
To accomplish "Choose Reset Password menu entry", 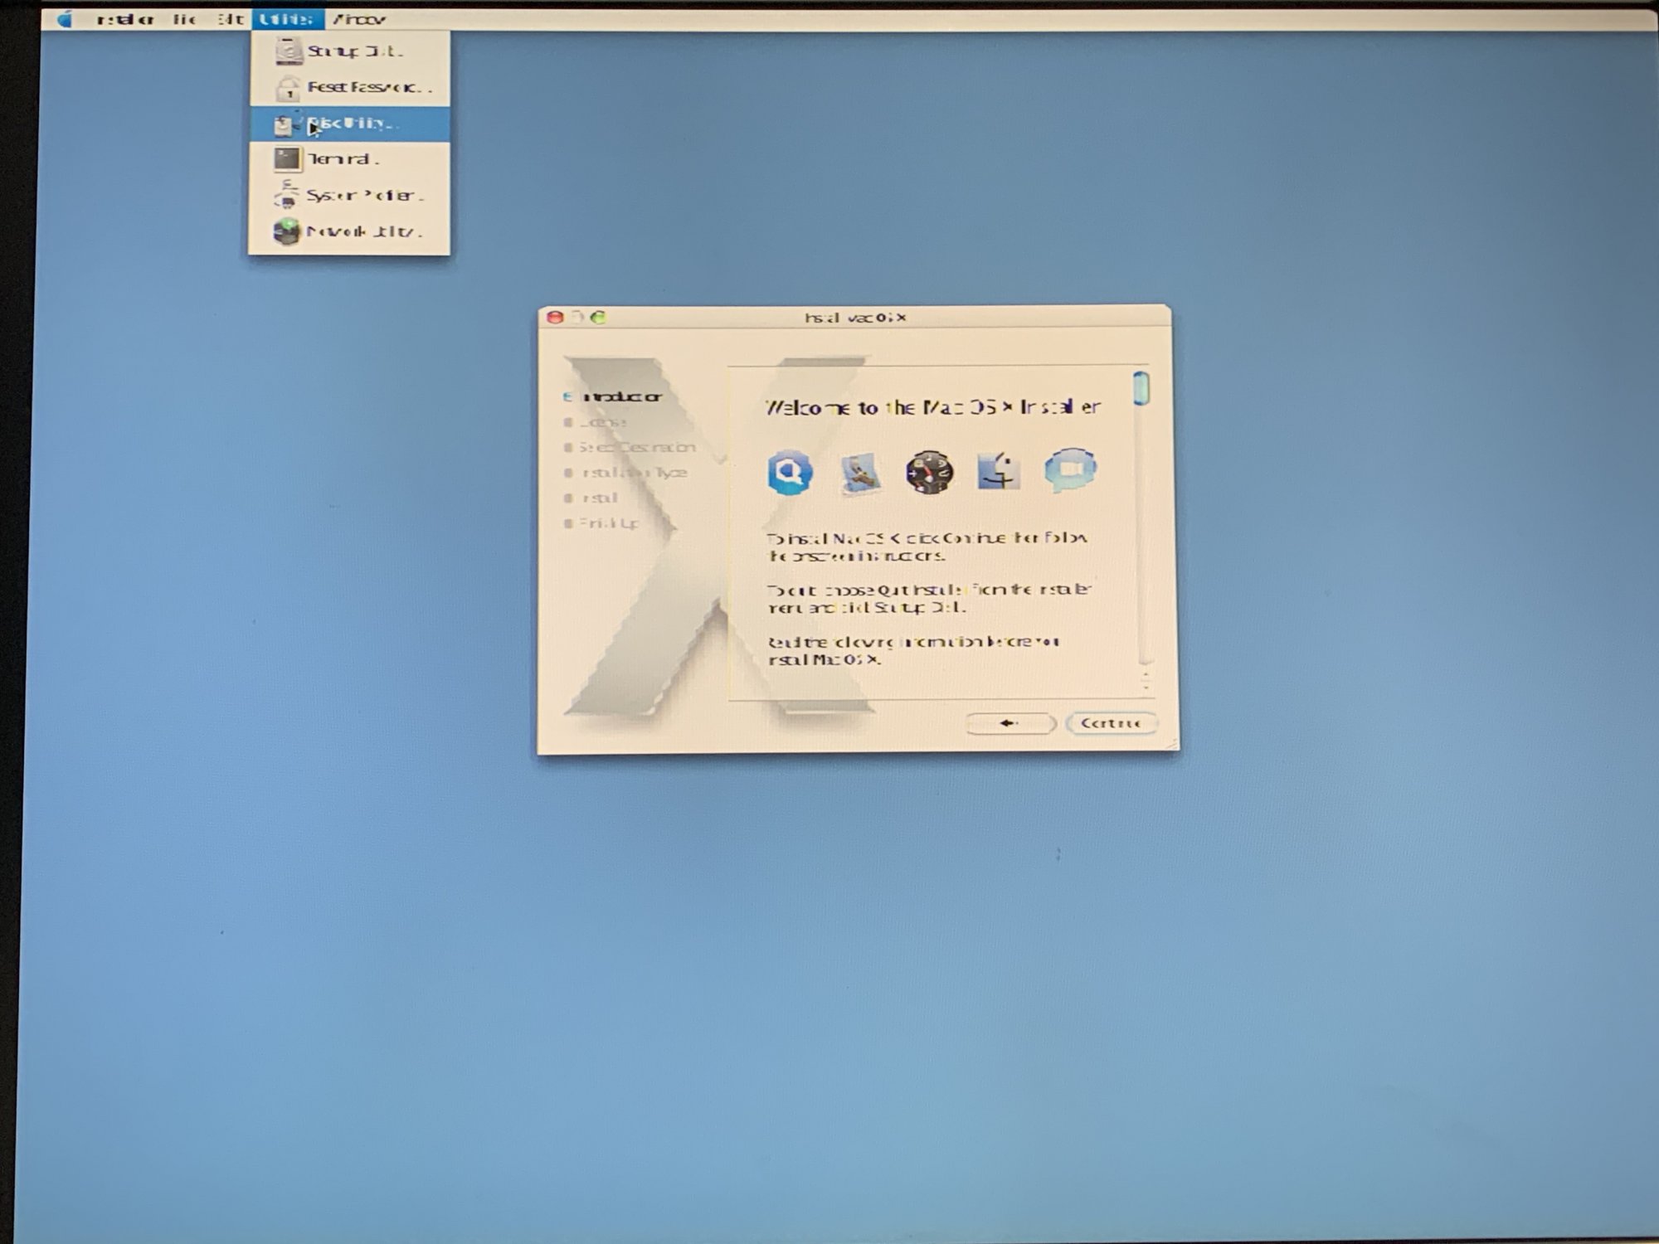I will pyautogui.click(x=350, y=87).
